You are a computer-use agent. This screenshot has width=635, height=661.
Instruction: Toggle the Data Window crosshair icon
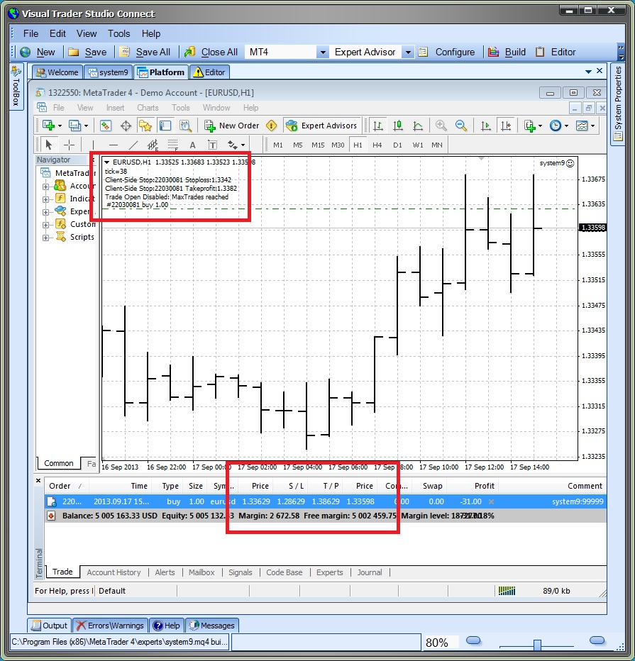(x=126, y=126)
